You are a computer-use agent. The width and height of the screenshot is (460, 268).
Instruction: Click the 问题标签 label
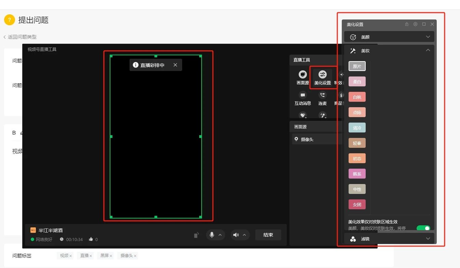point(22,256)
